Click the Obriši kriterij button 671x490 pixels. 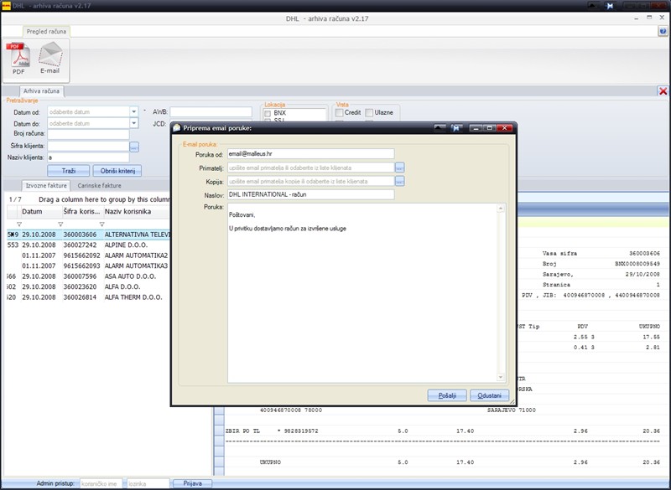pos(117,171)
